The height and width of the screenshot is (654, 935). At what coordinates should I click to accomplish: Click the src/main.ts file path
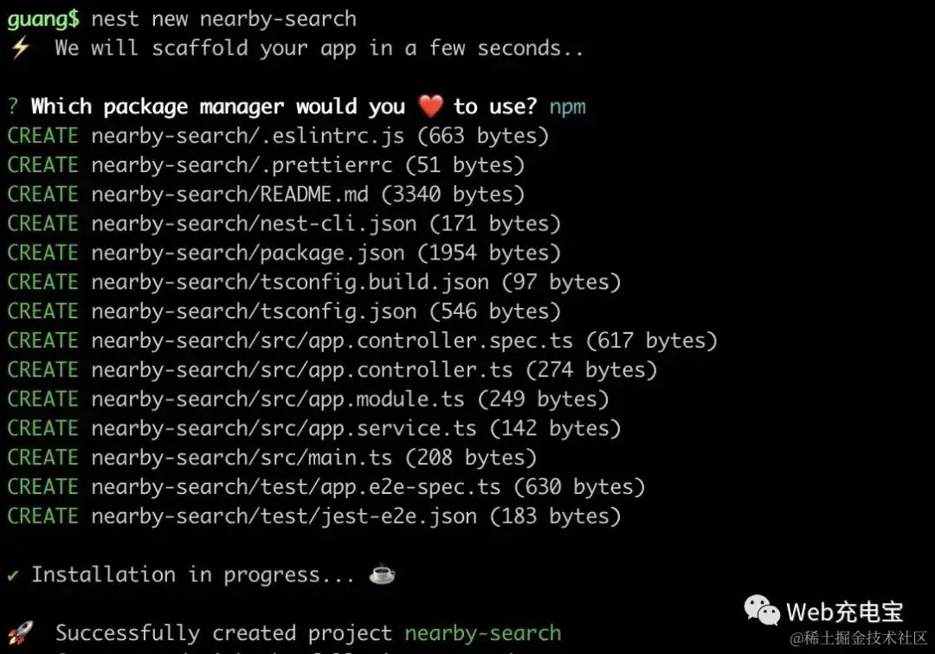point(242,458)
